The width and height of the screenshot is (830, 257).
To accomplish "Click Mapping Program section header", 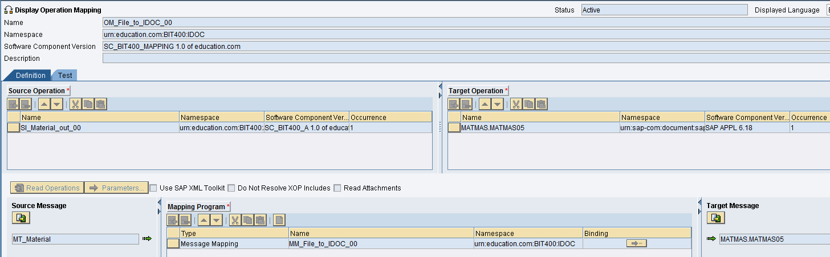I will [x=199, y=206].
